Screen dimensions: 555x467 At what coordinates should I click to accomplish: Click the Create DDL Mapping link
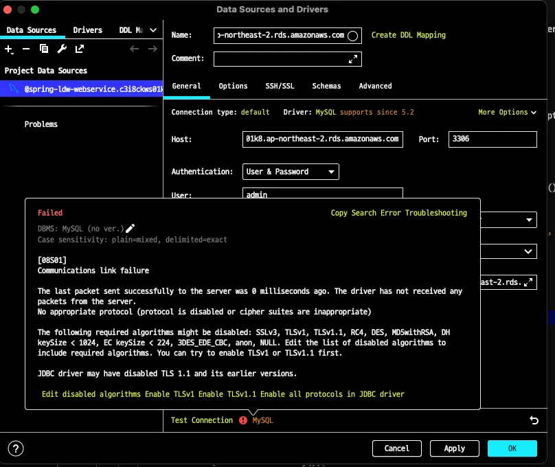408,35
